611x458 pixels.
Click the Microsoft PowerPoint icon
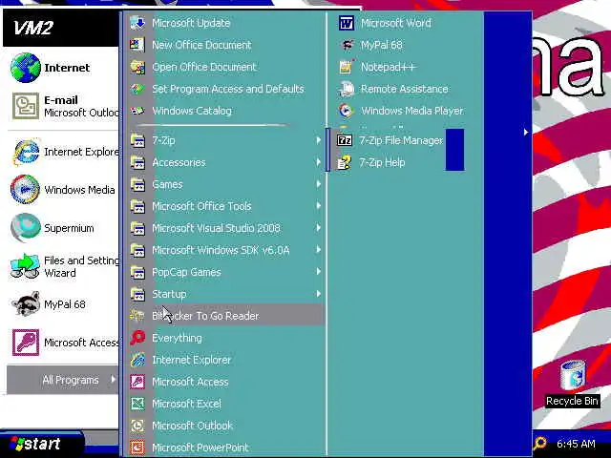click(x=137, y=448)
